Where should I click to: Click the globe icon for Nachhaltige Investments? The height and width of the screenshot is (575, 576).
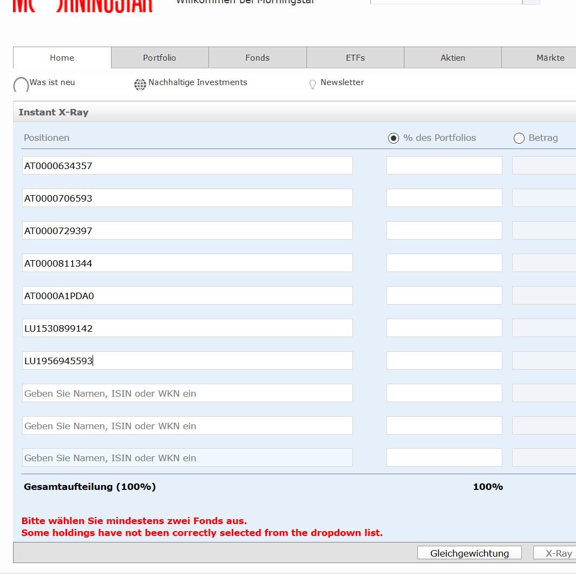pyautogui.click(x=140, y=85)
